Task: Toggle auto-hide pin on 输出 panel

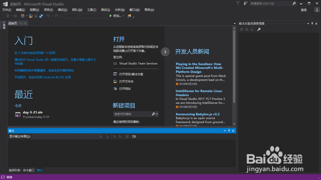Action: 229,131
